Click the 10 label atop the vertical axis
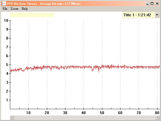This screenshot has width=161, height=121. [6, 20]
